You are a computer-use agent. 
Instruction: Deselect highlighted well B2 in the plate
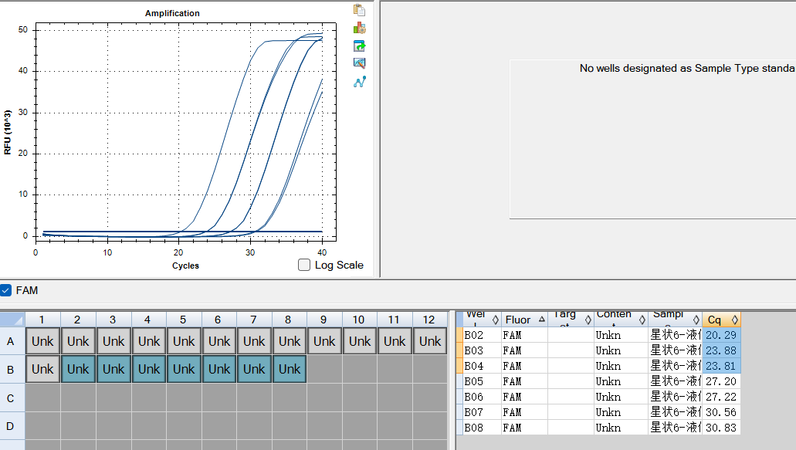tap(78, 369)
